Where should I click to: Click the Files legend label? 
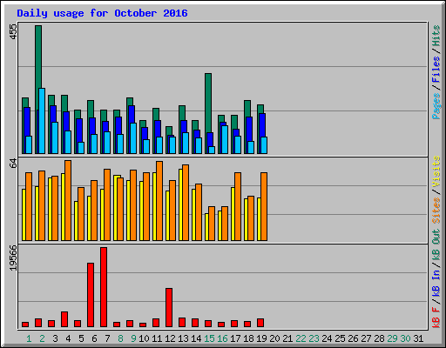click(x=436, y=70)
